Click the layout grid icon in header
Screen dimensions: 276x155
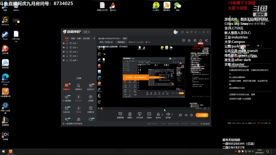point(195,40)
